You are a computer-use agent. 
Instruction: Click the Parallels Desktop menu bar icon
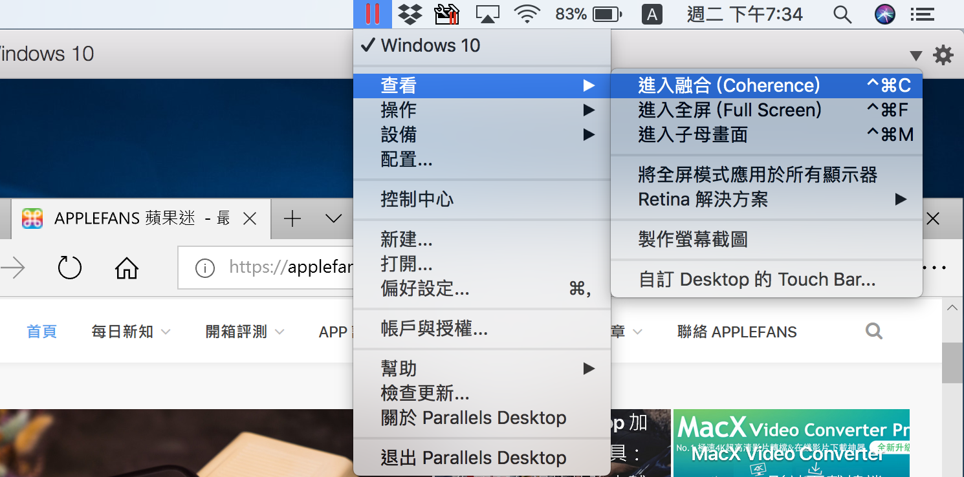click(372, 14)
